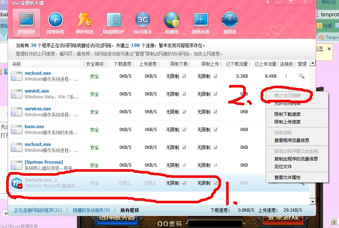Image resolution: width=339 pixels, height=228 pixels.
Task: Edit upload limit pencil for TenSafe.exe_1
Action: (x=216, y=183)
